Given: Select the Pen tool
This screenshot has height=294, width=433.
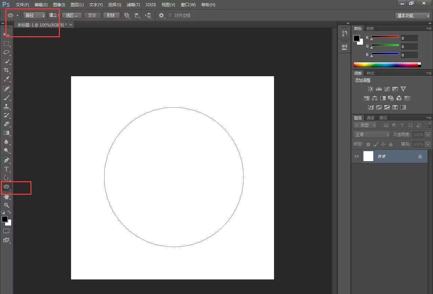Looking at the screenshot, I should pyautogui.click(x=6, y=160).
